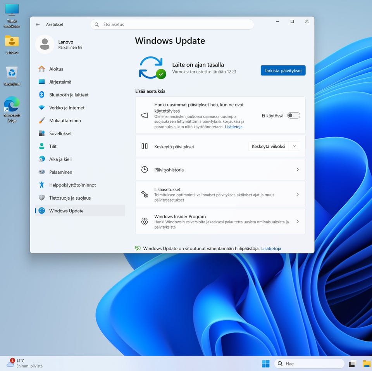372x371 pixels.
Task: Click the Sovellukset apps icon
Action: (41, 133)
